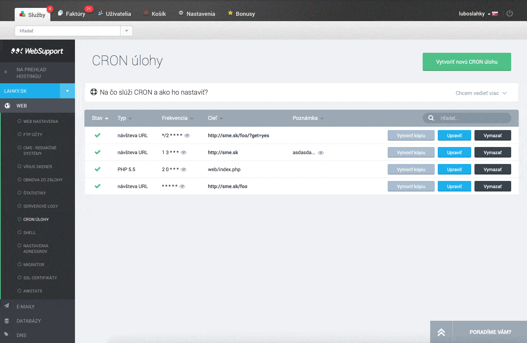Click the gear icon of Nastavenia
This screenshot has width=527, height=343.
181,13
